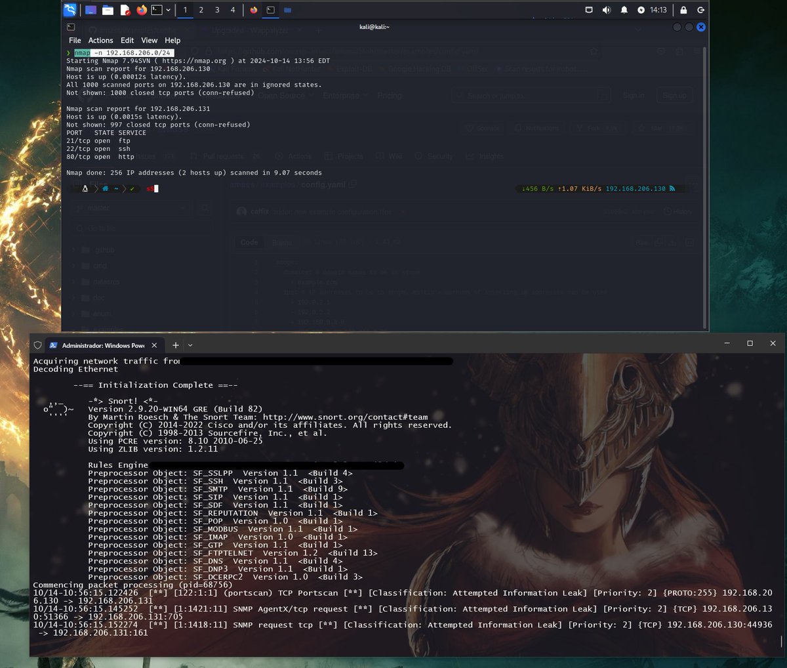The image size is (787, 668).
Task: Switch to workspace 1
Action: pos(185,10)
